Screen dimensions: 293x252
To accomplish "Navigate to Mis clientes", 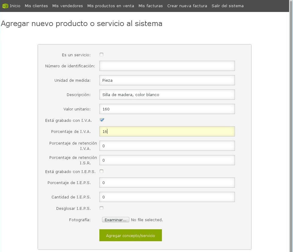I will pos(36,6).
